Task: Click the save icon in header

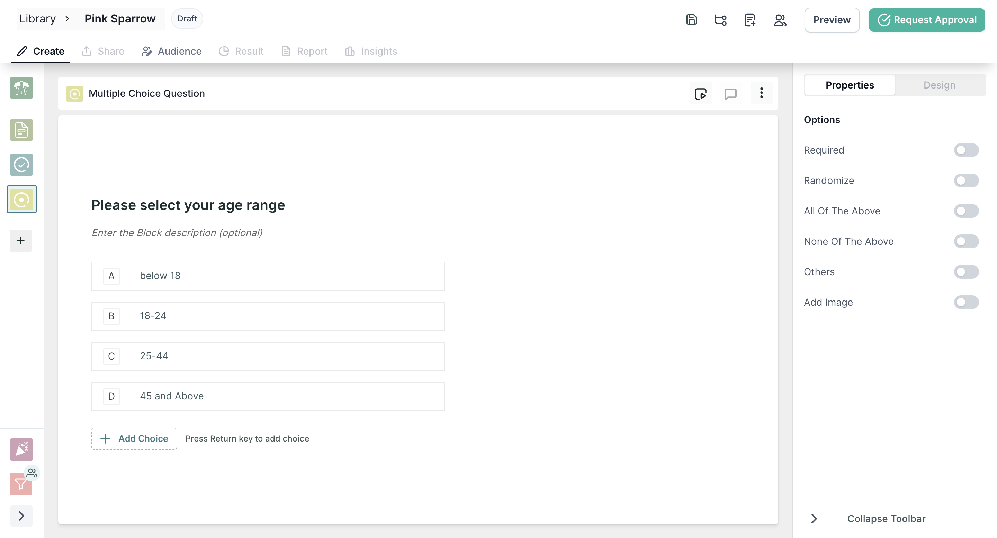Action: click(691, 19)
